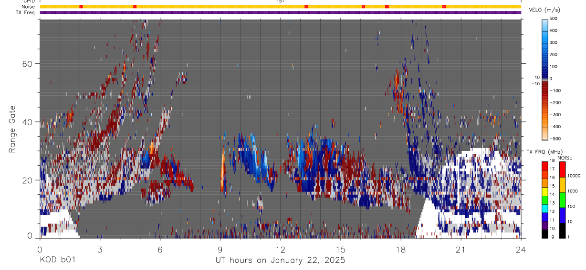
Task: Select the red swatch in the TX FRQ legend
Action: point(545,165)
